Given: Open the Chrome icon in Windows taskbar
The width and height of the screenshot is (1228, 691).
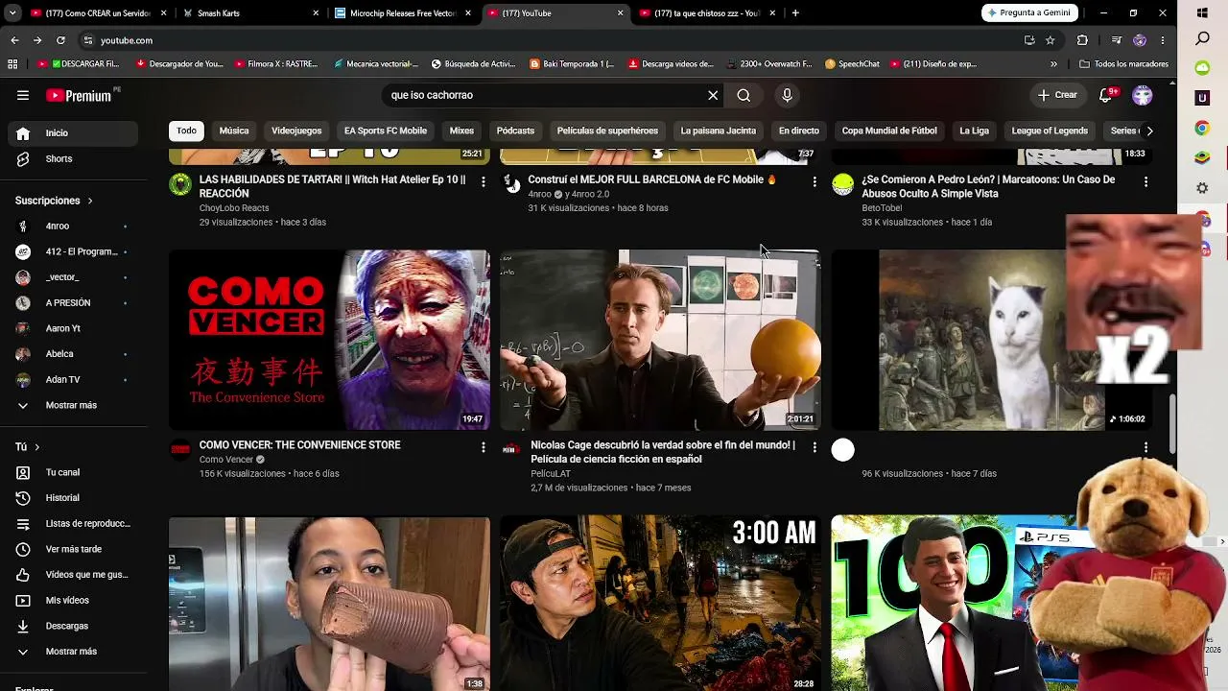Looking at the screenshot, I should pyautogui.click(x=1203, y=128).
